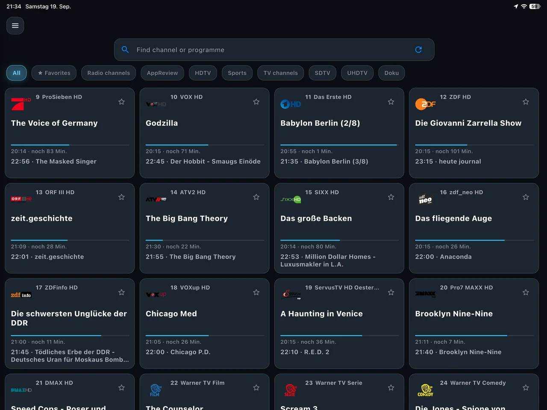
Task: Open the hamburger menu
Action: tap(15, 26)
